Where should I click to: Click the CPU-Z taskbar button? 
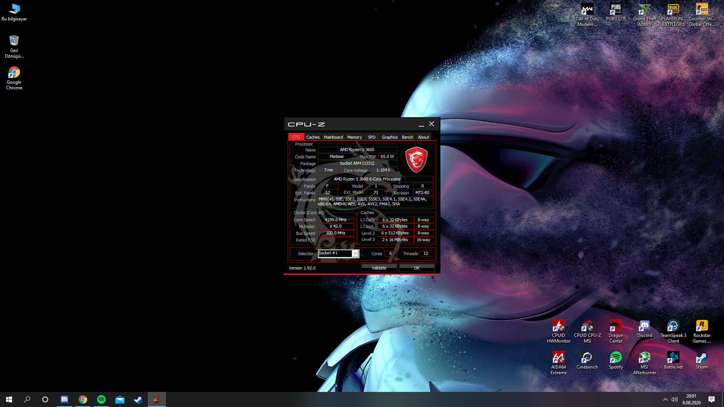tap(156, 399)
